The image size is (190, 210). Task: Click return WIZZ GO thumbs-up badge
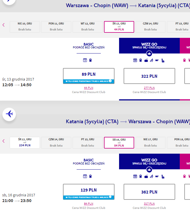[x=149, y=170]
